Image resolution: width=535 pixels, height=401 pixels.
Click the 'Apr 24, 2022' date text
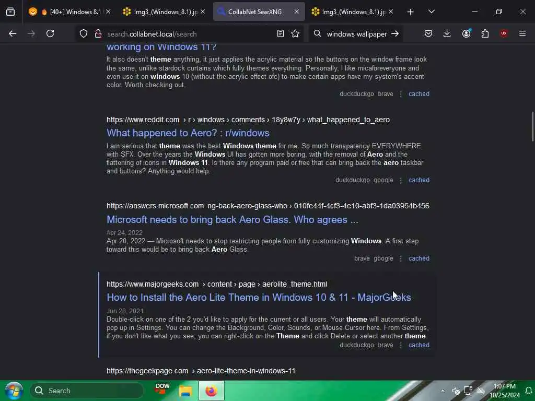point(124,232)
